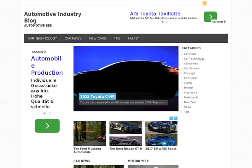
Task: Open AIS Toyota Taxiflotte ad link
Action: click(155, 13)
